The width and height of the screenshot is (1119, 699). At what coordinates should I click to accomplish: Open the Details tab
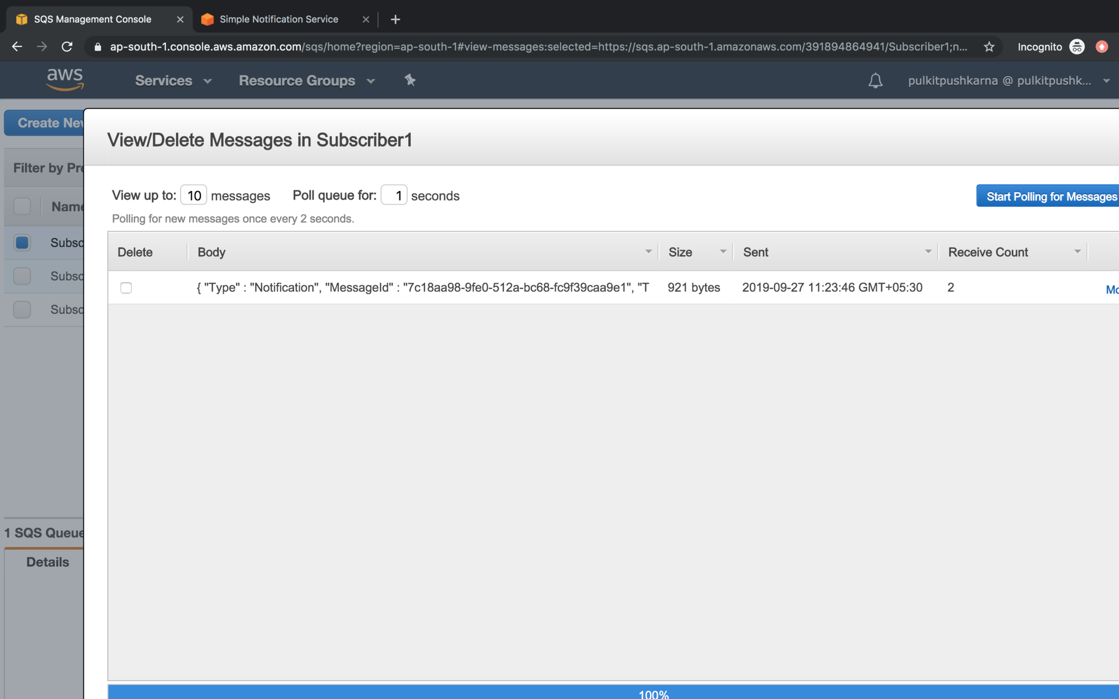click(x=47, y=562)
